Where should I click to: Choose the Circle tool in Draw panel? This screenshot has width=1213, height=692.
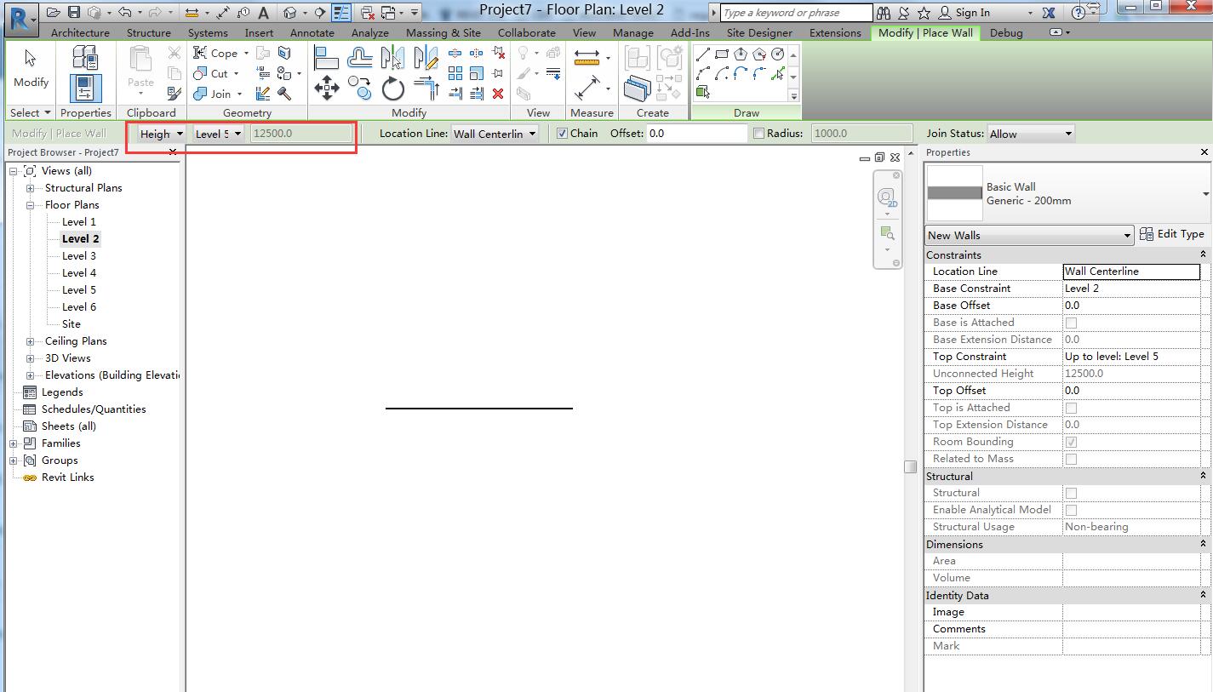[x=777, y=54]
